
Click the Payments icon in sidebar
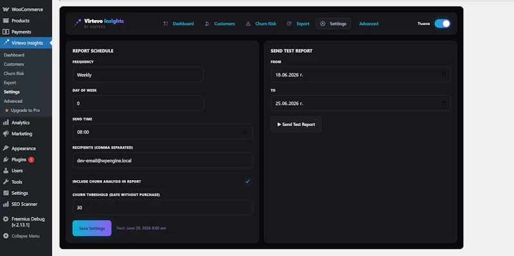click(6, 32)
